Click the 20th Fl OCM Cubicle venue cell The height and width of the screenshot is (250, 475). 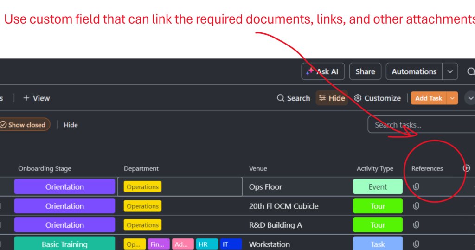pyautogui.click(x=283, y=206)
